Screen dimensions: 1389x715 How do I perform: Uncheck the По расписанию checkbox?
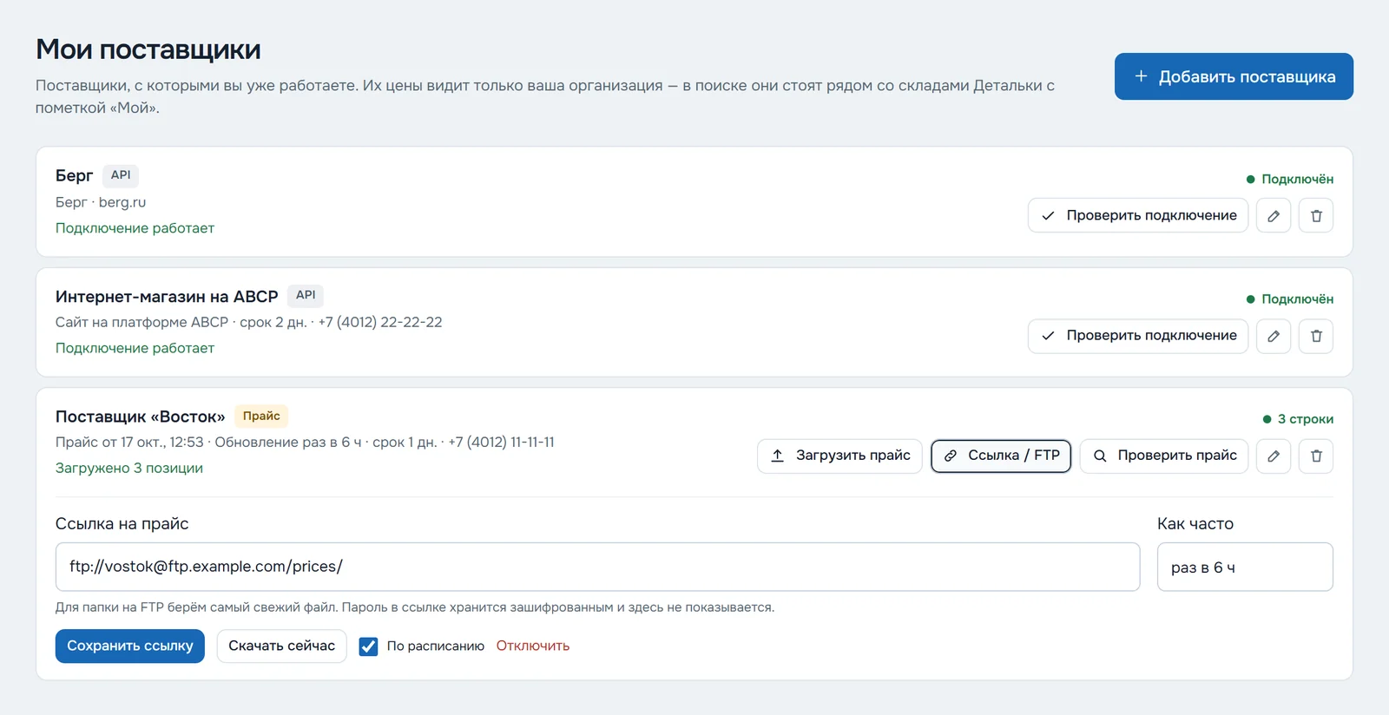[x=369, y=646]
